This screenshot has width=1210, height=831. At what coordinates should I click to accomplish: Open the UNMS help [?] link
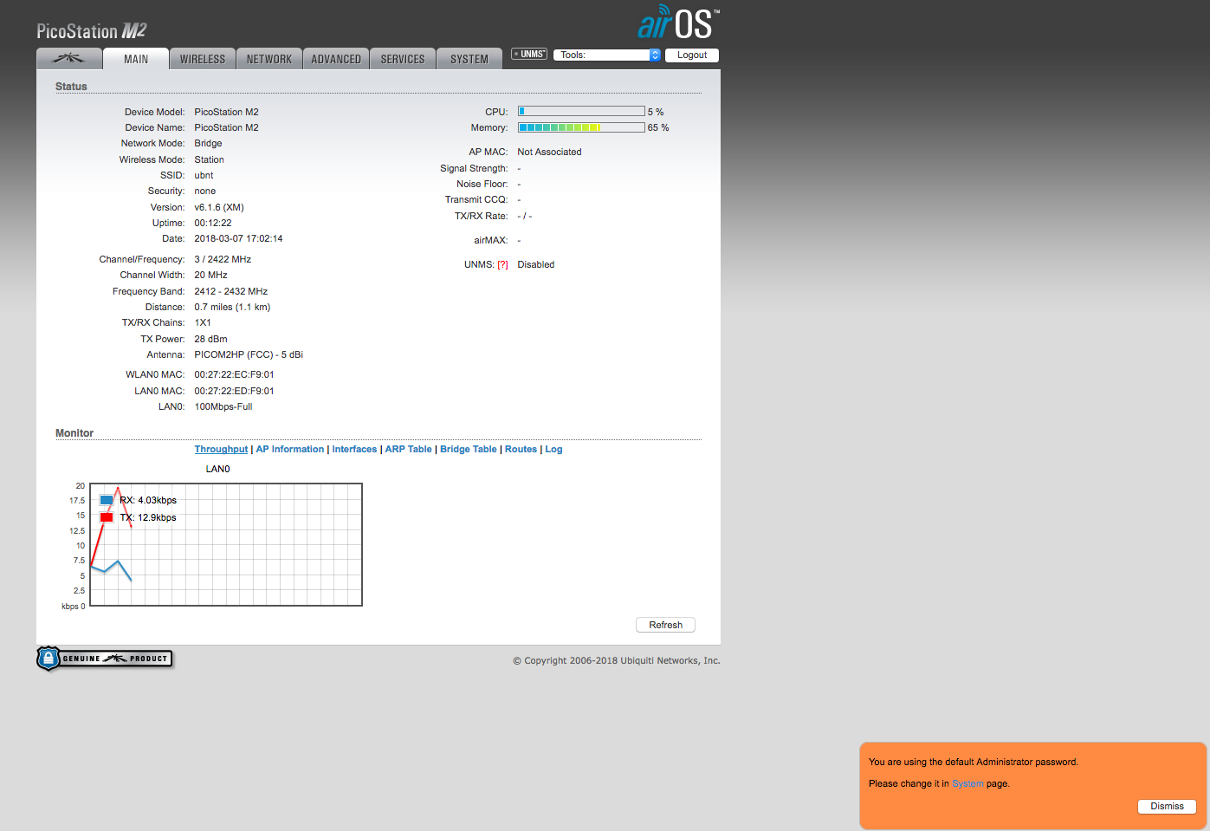tap(502, 265)
